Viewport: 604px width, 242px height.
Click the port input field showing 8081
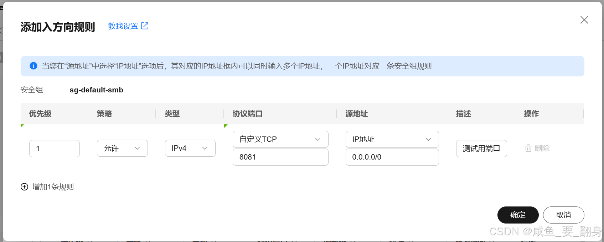tap(280, 157)
